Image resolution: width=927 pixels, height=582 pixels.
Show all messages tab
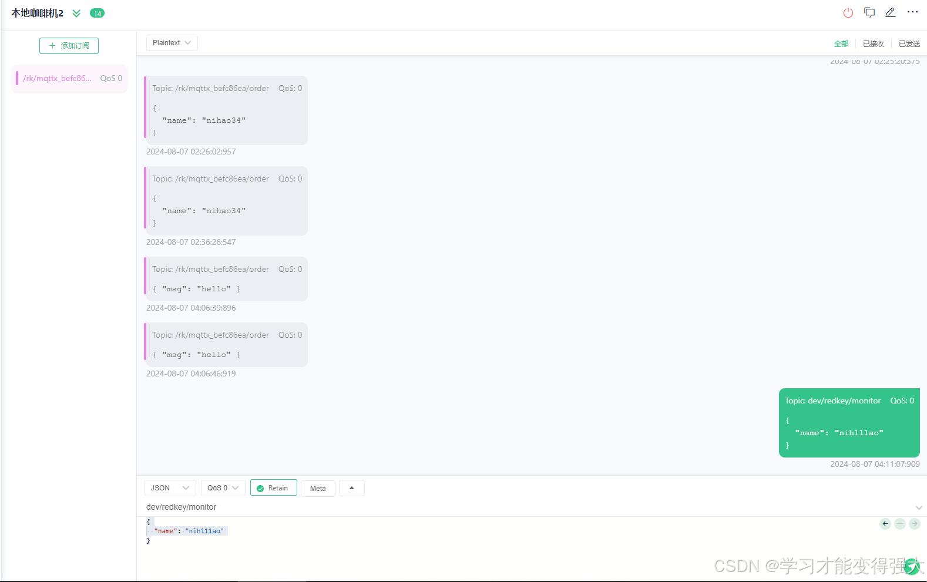pyautogui.click(x=841, y=43)
